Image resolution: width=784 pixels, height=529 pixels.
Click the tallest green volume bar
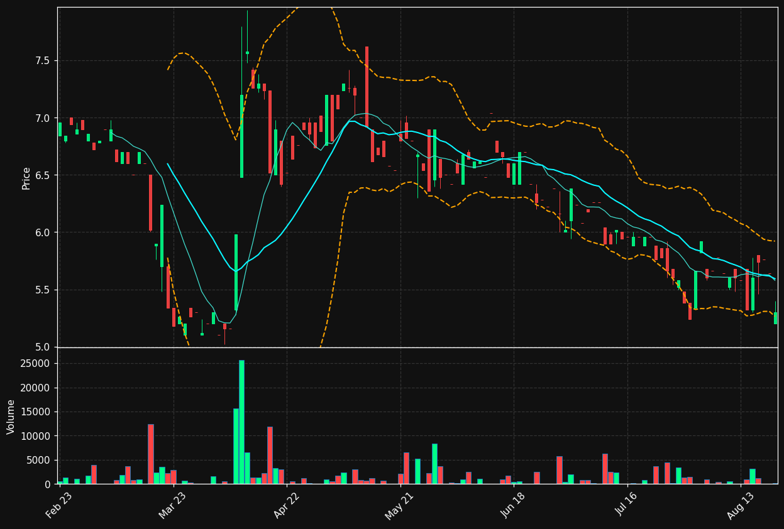point(241,422)
